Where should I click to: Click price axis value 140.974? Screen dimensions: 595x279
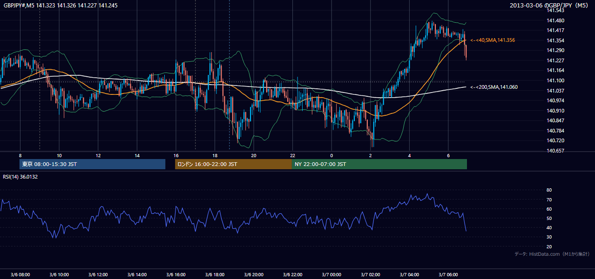[555, 100]
